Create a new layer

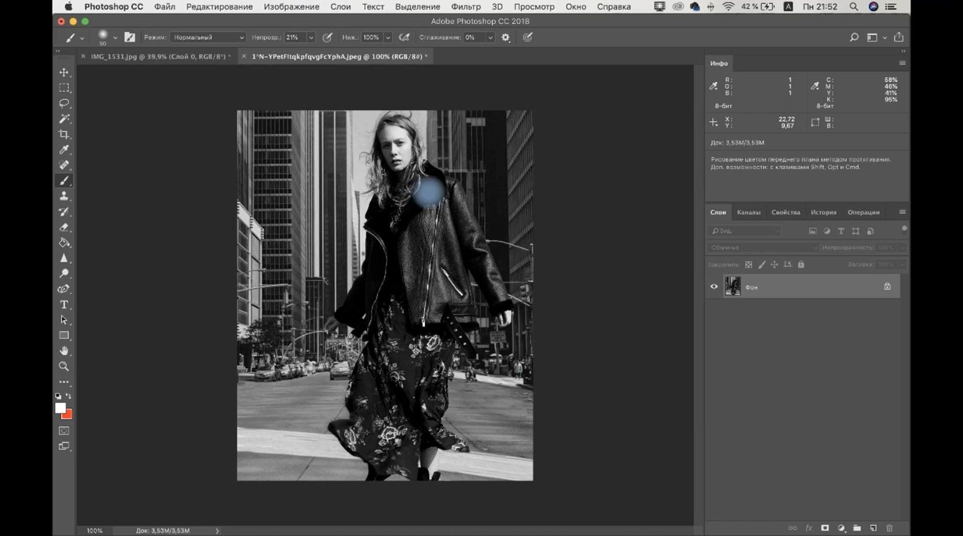[x=874, y=528]
